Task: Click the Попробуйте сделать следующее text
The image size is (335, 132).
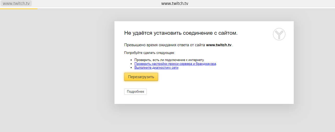Action: [x=149, y=53]
